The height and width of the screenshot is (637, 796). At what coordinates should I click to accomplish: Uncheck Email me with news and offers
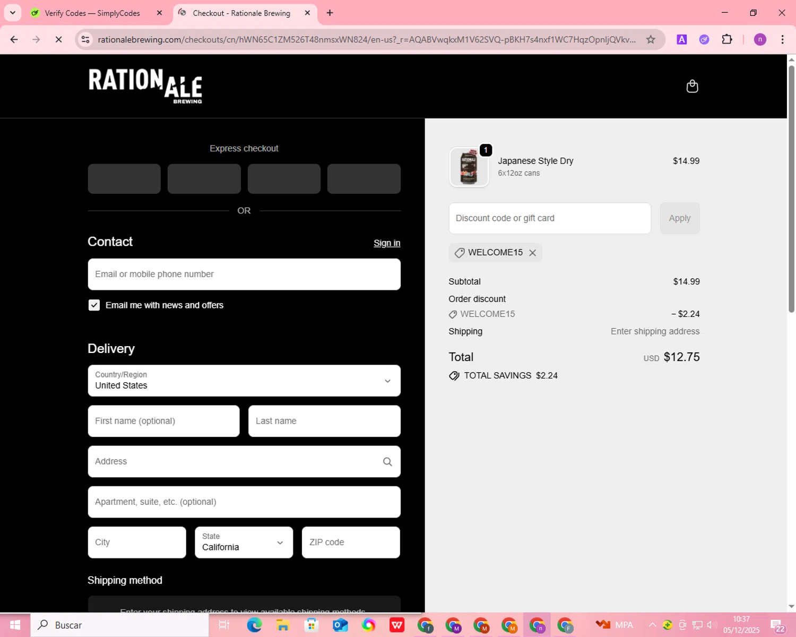94,305
